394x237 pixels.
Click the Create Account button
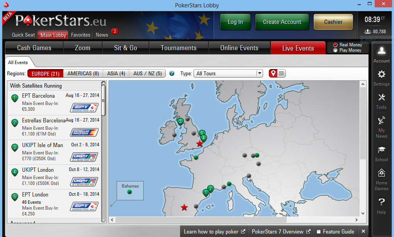click(282, 22)
